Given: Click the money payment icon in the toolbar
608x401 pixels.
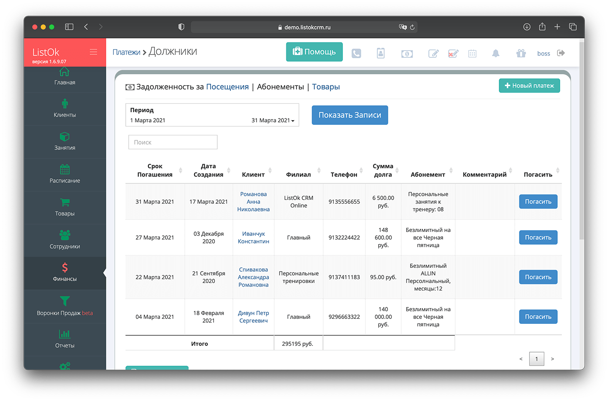Looking at the screenshot, I should 407,54.
